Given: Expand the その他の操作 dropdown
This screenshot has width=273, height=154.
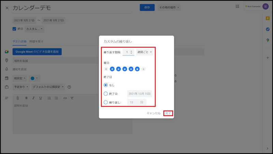Looking at the screenshot, I should (169, 7).
